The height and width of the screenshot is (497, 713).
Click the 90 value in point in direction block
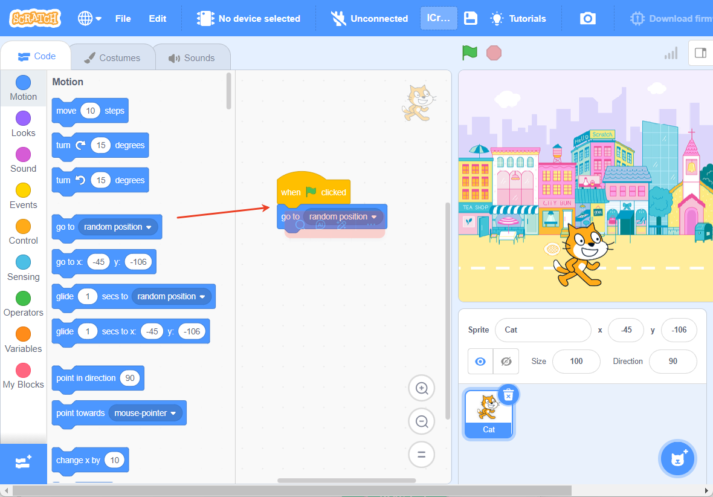130,378
